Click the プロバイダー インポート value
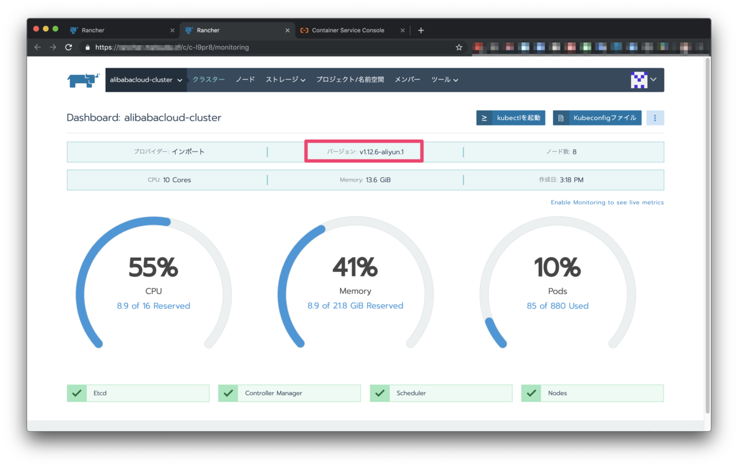Viewport: 738px width, 467px height. click(188, 152)
